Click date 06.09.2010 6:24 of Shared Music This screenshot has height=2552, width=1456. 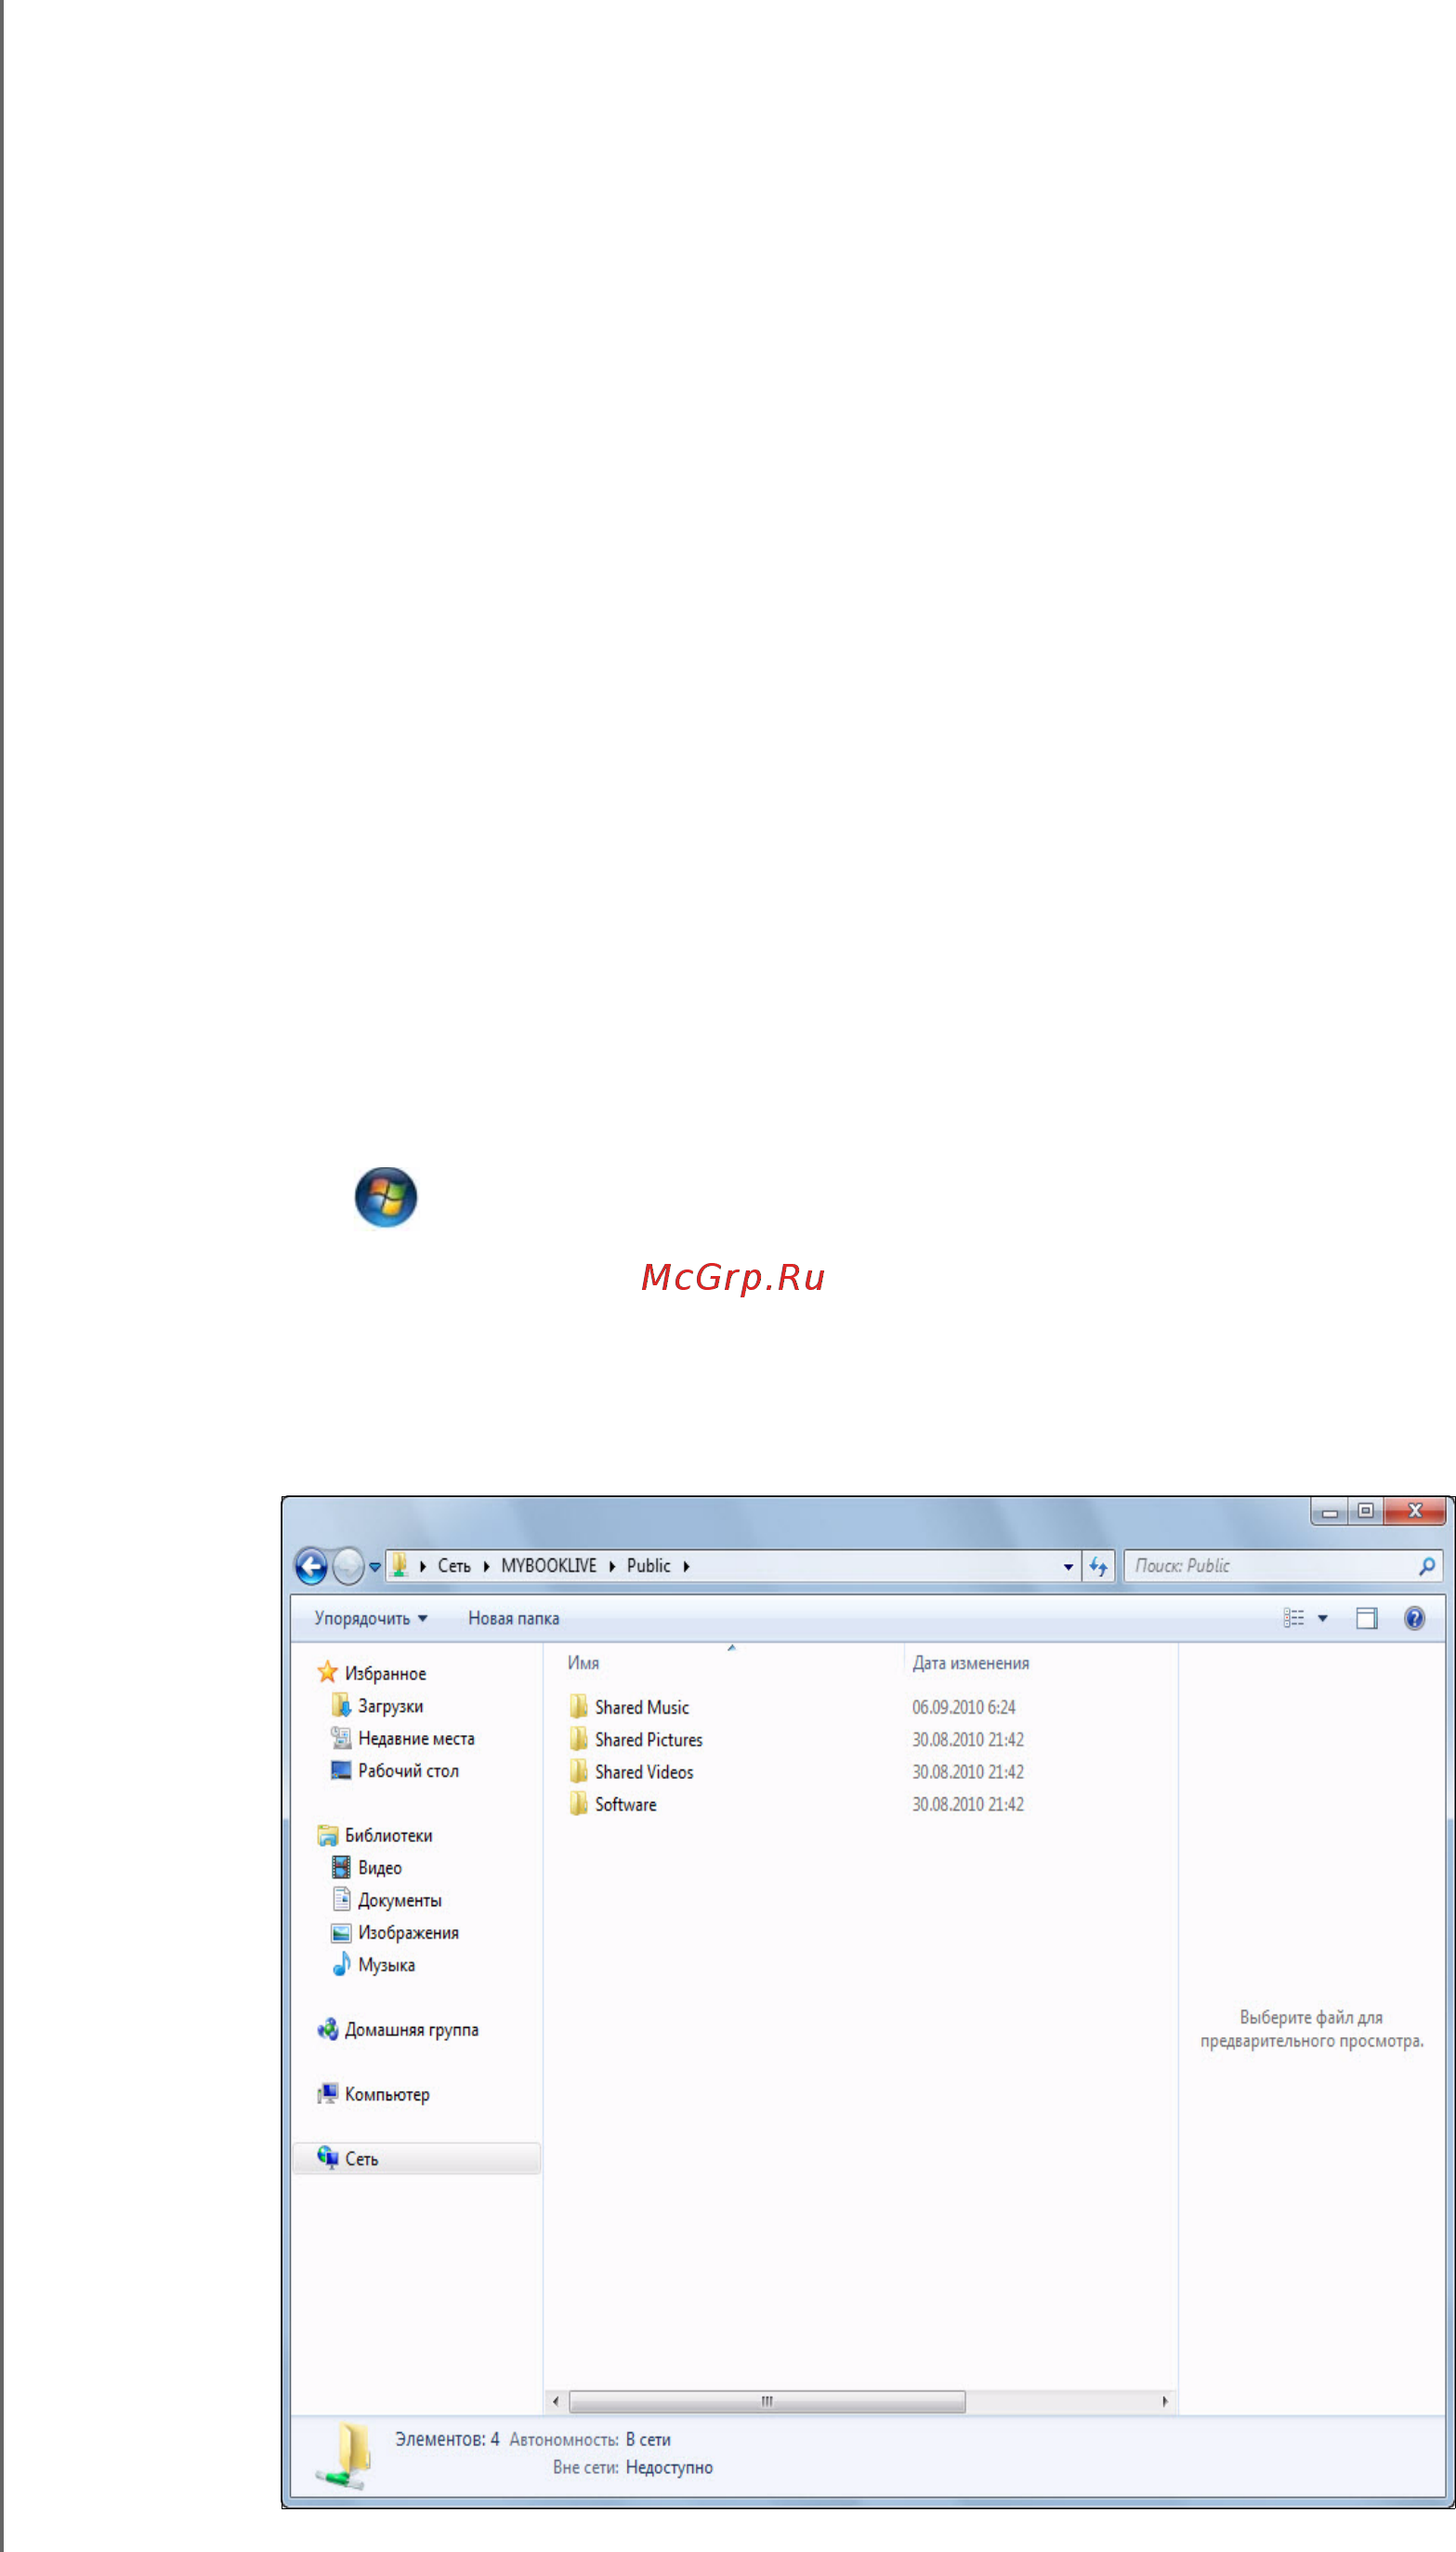964,1708
